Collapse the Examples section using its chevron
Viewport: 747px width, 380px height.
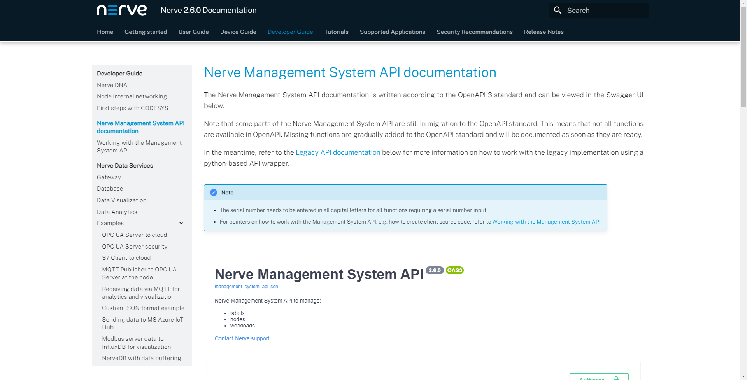pyautogui.click(x=181, y=223)
